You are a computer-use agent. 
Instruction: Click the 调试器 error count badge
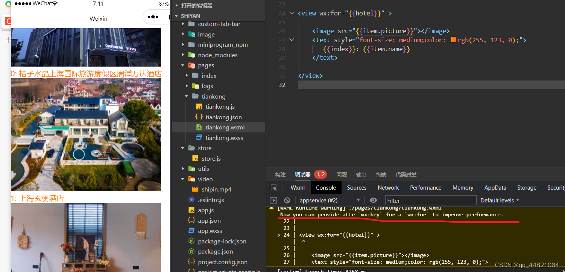(320, 174)
